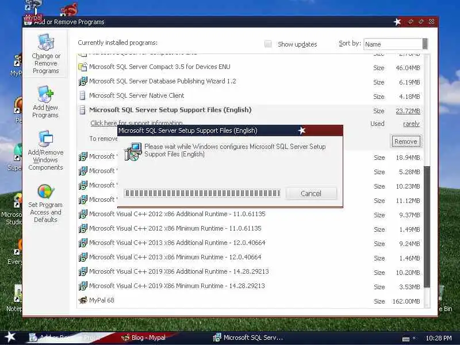Click icon of Visual C++ 2013 Additional Runtime

click(83, 243)
